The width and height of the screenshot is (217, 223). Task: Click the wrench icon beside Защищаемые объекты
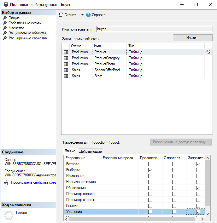point(5,33)
